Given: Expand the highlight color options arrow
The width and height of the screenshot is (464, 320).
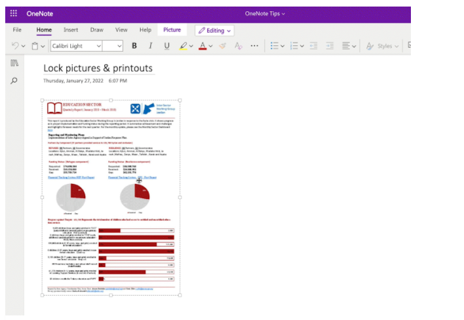Looking at the screenshot, I should point(191,46).
